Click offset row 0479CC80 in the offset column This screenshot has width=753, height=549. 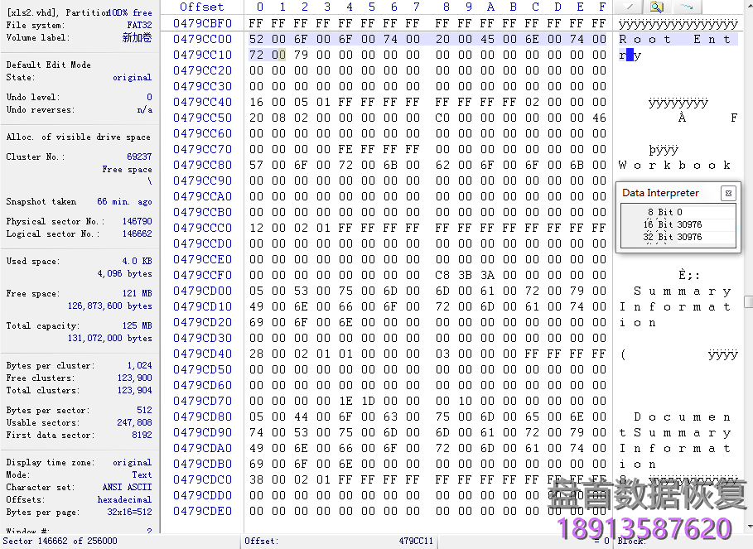pyautogui.click(x=202, y=165)
